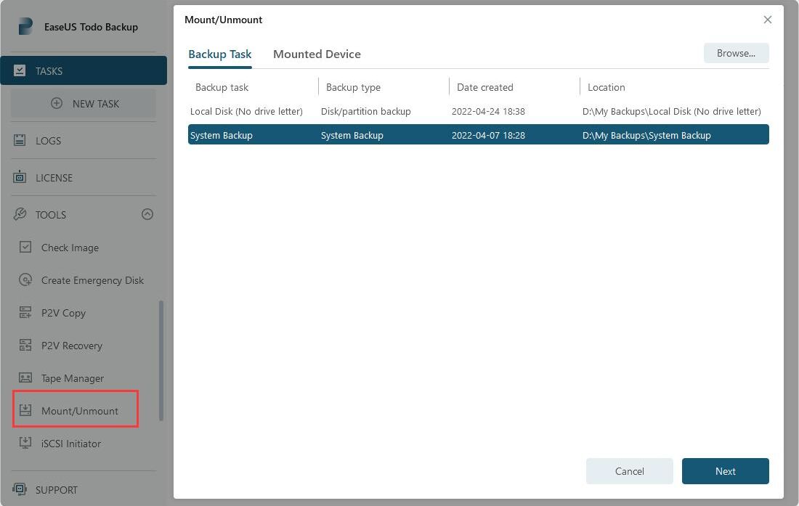Open Create Emergency Disk tool label
This screenshot has height=506, width=799.
point(92,280)
